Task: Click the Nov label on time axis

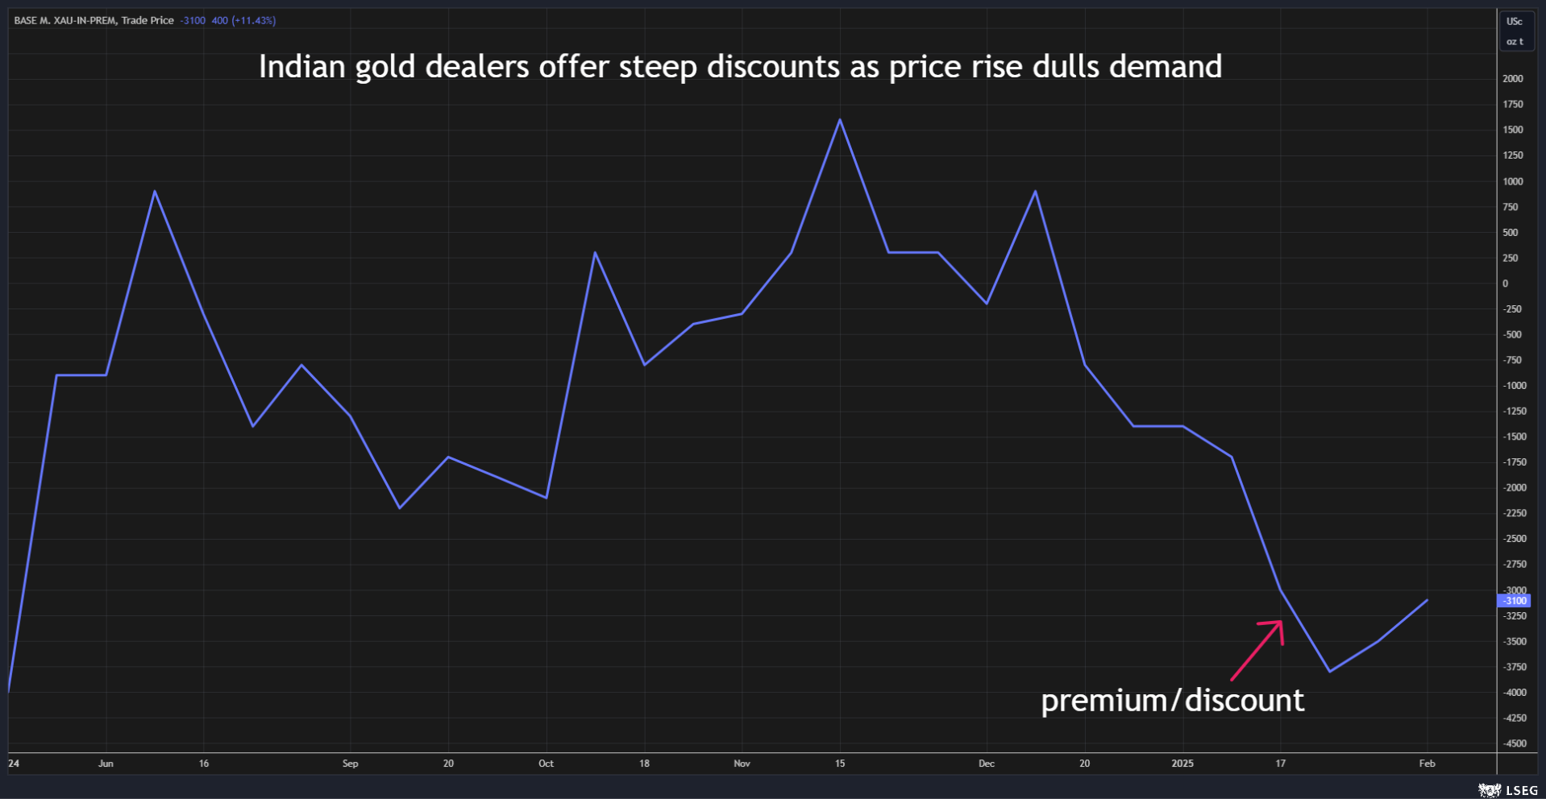Action: click(742, 764)
